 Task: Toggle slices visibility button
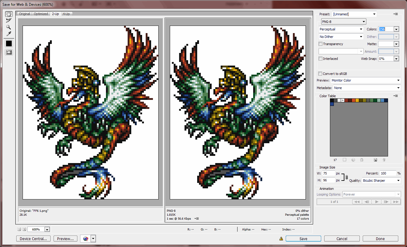pyautogui.click(x=9, y=52)
